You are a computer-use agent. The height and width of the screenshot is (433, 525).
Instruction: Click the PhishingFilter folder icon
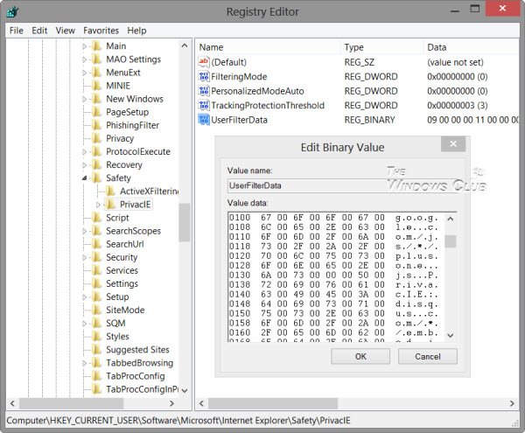[x=97, y=125]
